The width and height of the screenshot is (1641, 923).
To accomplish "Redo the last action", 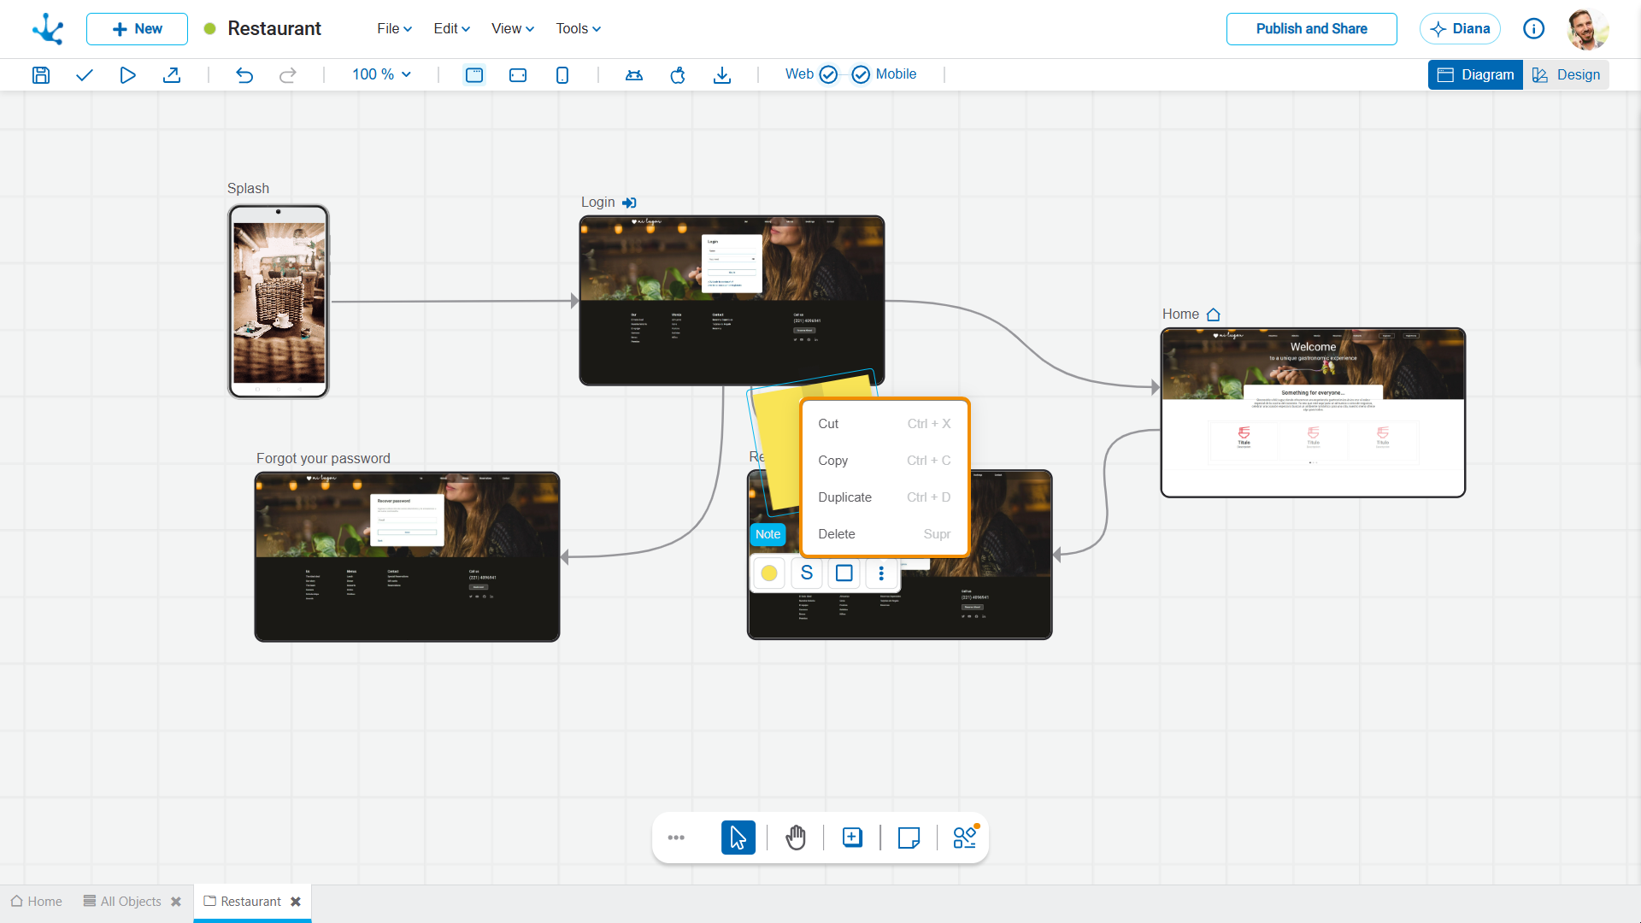I will (x=288, y=75).
